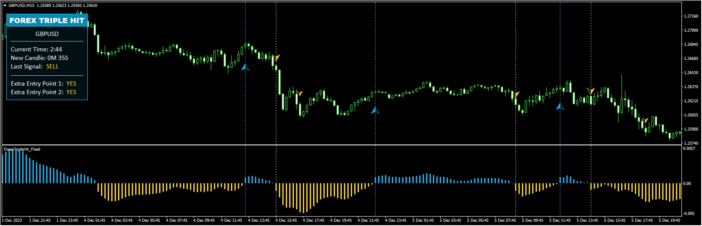Click the 1.26370 level on the price scale

pyautogui.click(x=691, y=87)
